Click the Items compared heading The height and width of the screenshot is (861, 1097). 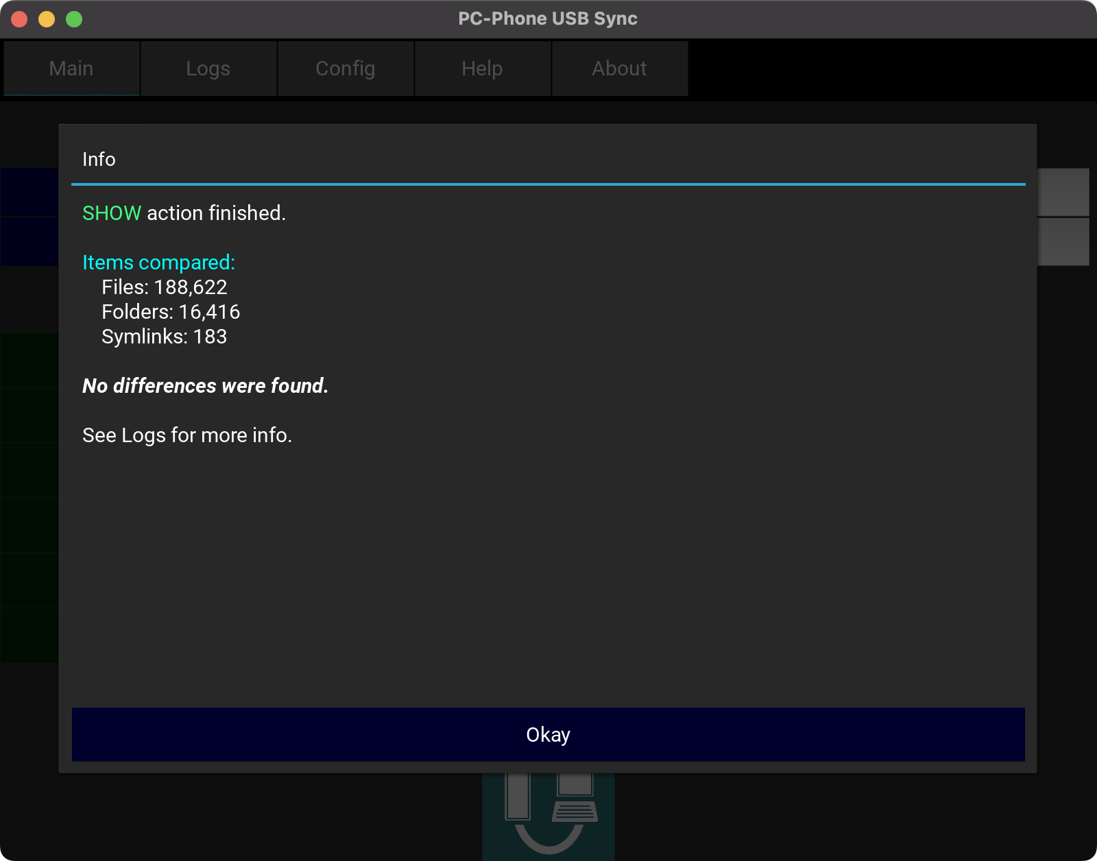tap(158, 263)
